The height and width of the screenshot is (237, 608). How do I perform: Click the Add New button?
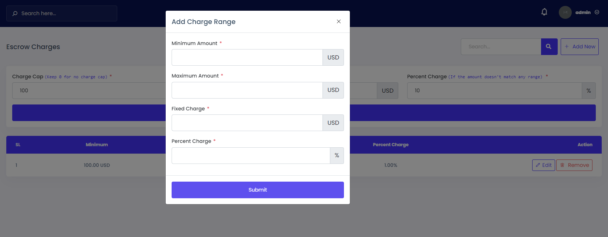[x=580, y=47]
